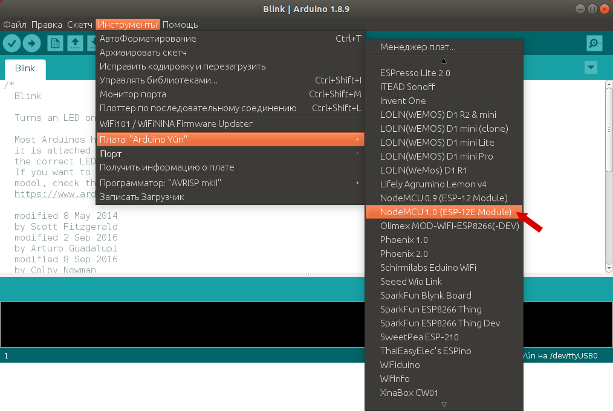The image size is (613, 411).
Task: Select ThaiEasyElec's ESPino board
Action: point(444,351)
